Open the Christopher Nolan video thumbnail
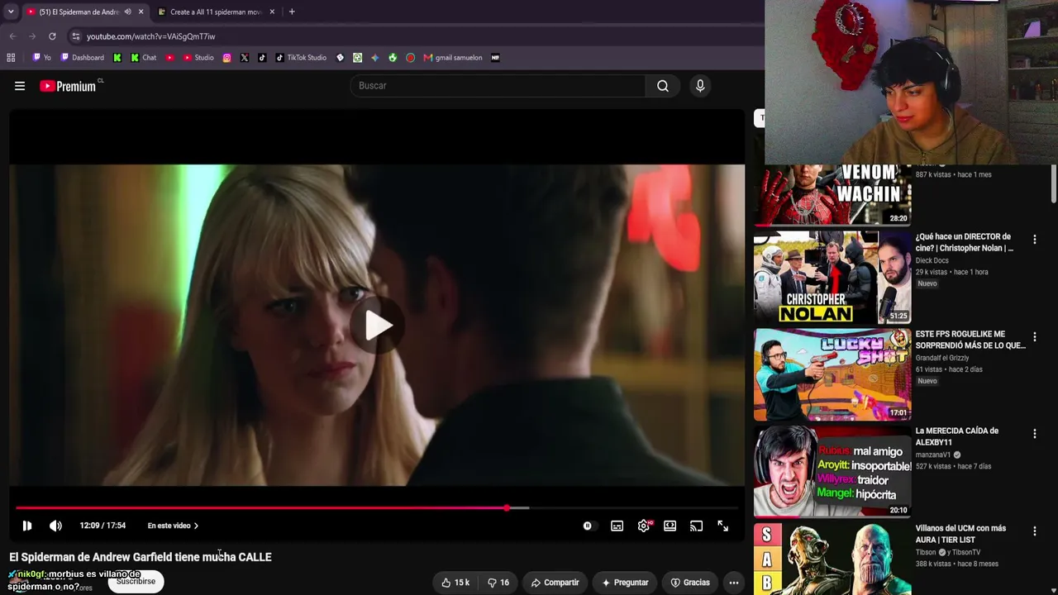Viewport: 1058px width, 595px height. click(x=832, y=278)
